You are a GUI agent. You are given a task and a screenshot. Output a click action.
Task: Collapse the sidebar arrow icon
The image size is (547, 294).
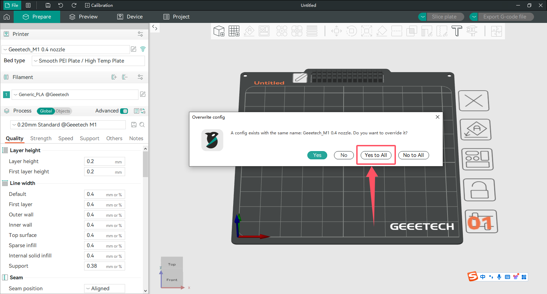pos(155,28)
